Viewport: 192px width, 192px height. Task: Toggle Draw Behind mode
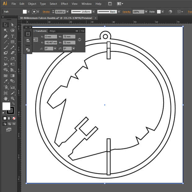[9, 124]
